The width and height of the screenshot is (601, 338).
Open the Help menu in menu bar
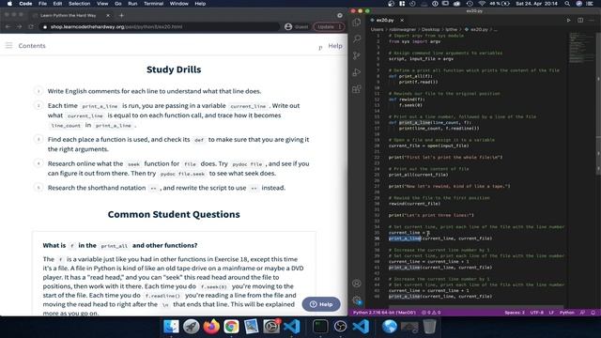[x=200, y=4]
